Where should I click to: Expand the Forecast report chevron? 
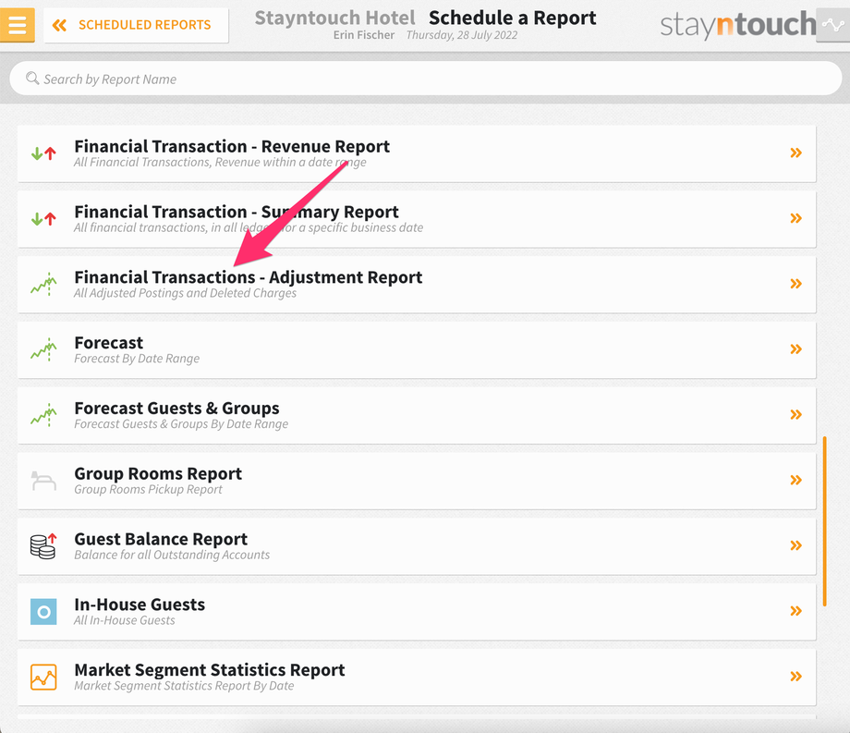click(795, 349)
